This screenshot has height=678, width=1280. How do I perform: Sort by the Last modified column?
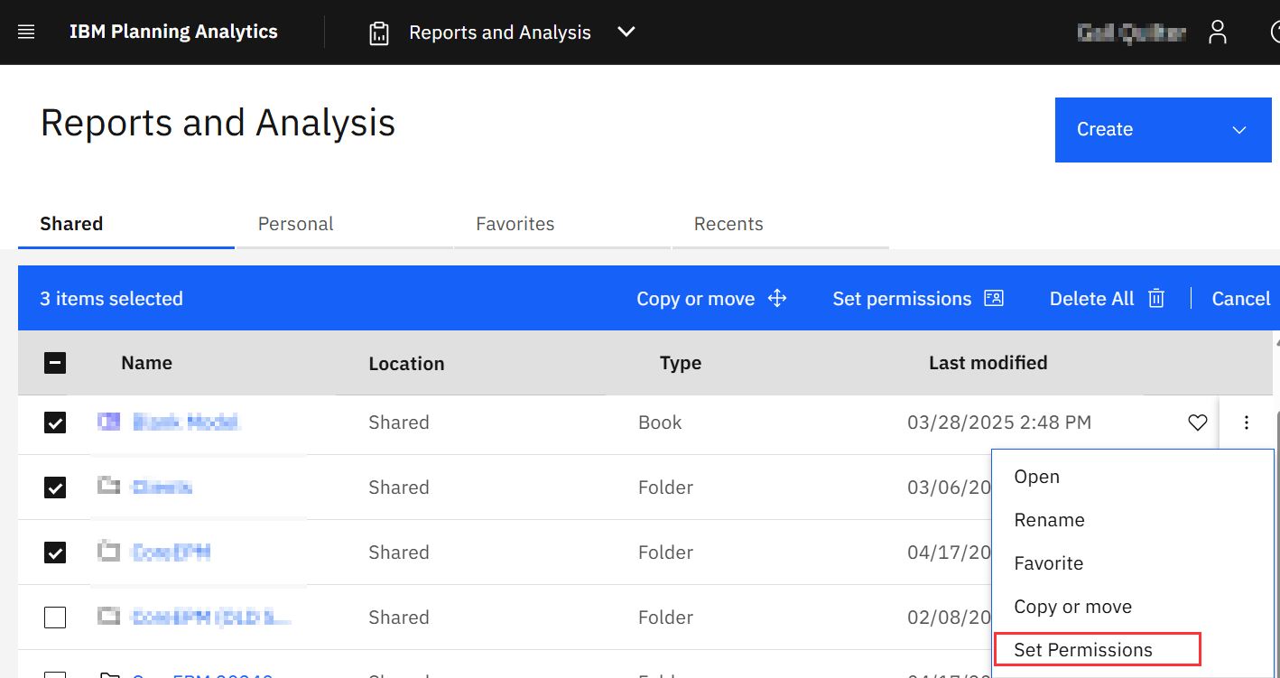pos(988,363)
